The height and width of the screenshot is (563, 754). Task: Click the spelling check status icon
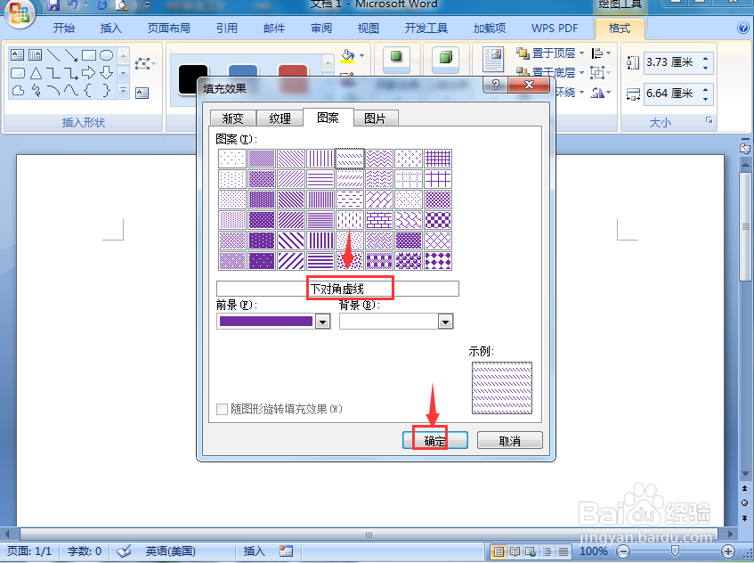click(124, 551)
